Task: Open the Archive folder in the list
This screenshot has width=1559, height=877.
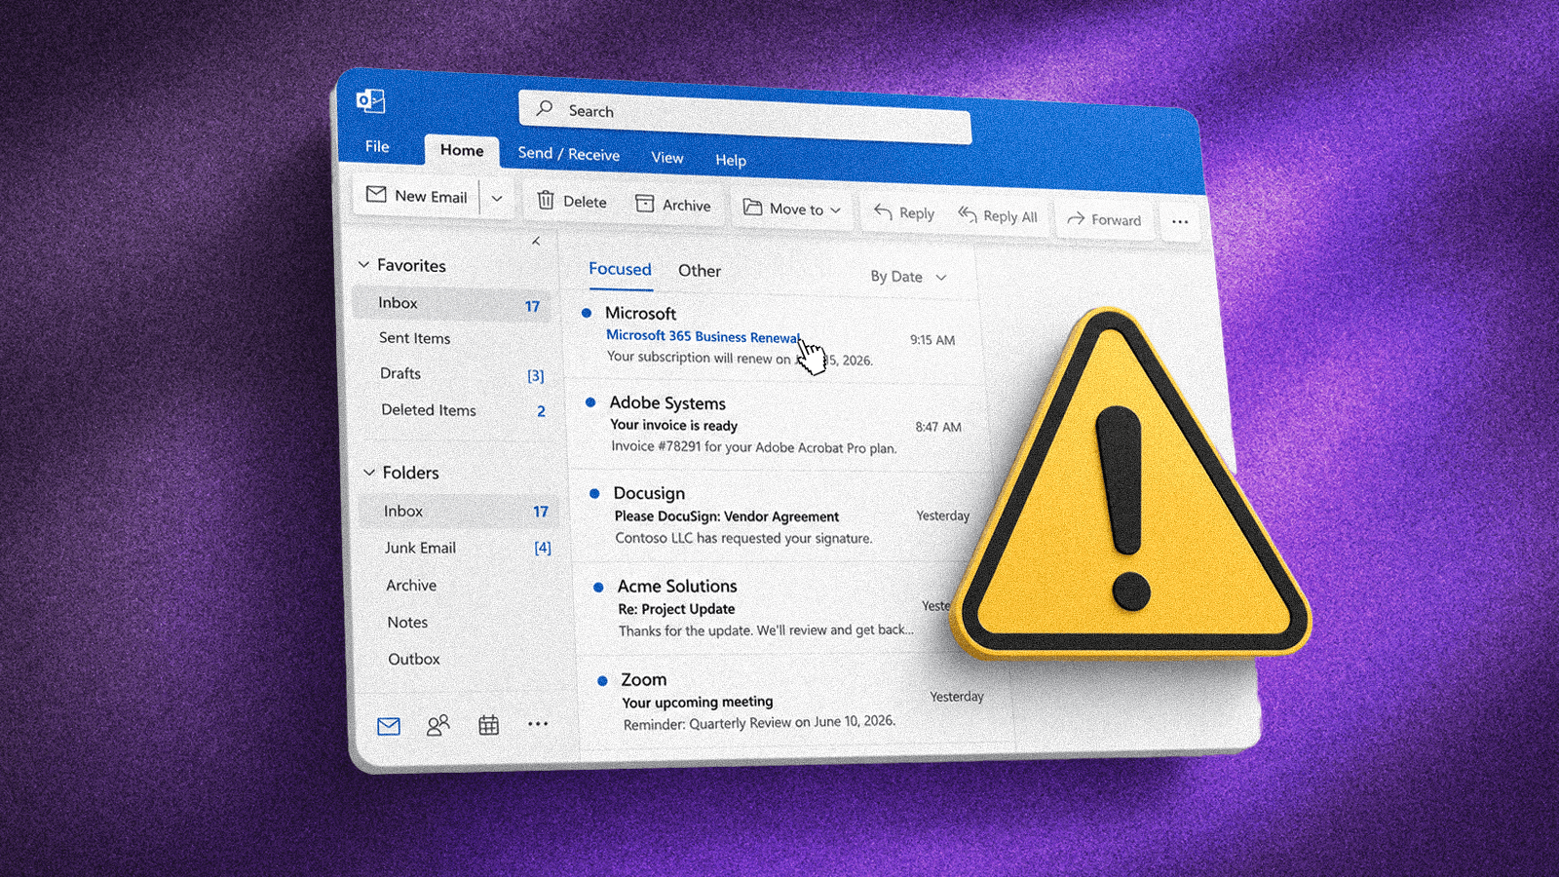Action: point(411,585)
